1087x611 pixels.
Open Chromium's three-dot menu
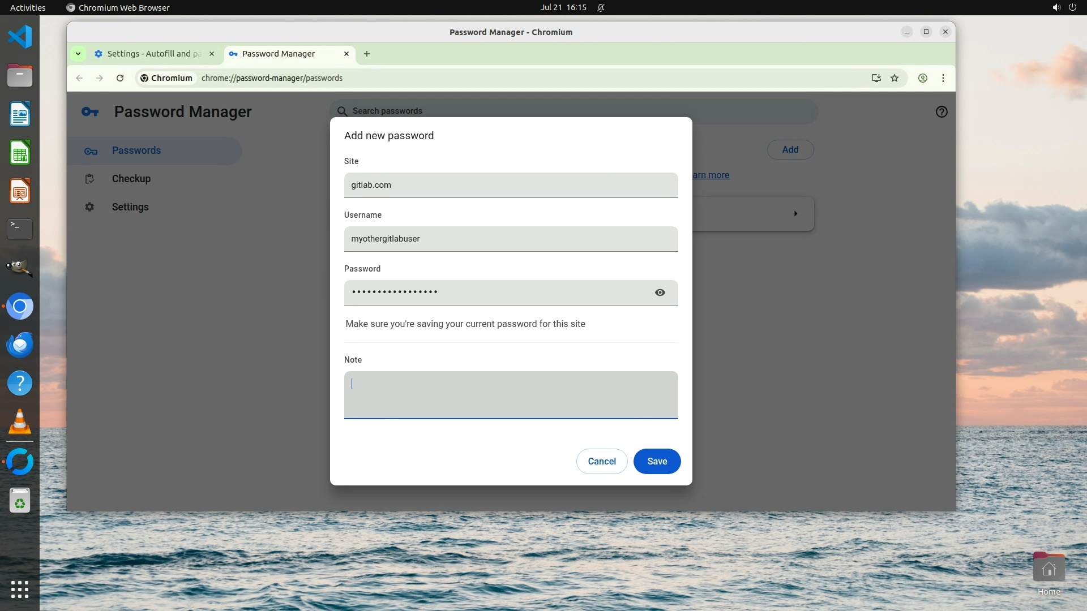pyautogui.click(x=943, y=78)
